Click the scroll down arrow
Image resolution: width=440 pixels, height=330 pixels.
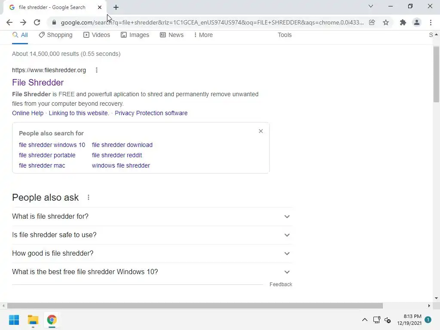pos(436,298)
